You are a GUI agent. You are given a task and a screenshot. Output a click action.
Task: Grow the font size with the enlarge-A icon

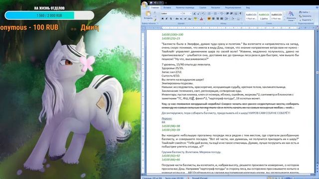[194, 13]
